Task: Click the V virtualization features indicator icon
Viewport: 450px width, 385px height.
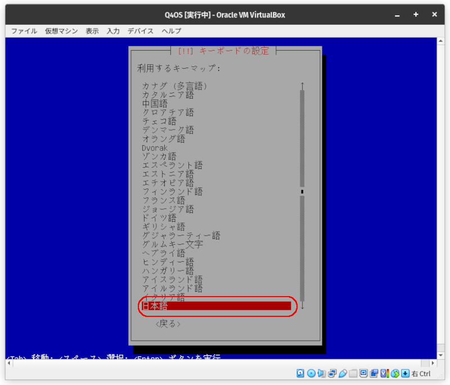Action: pyautogui.click(x=385, y=373)
